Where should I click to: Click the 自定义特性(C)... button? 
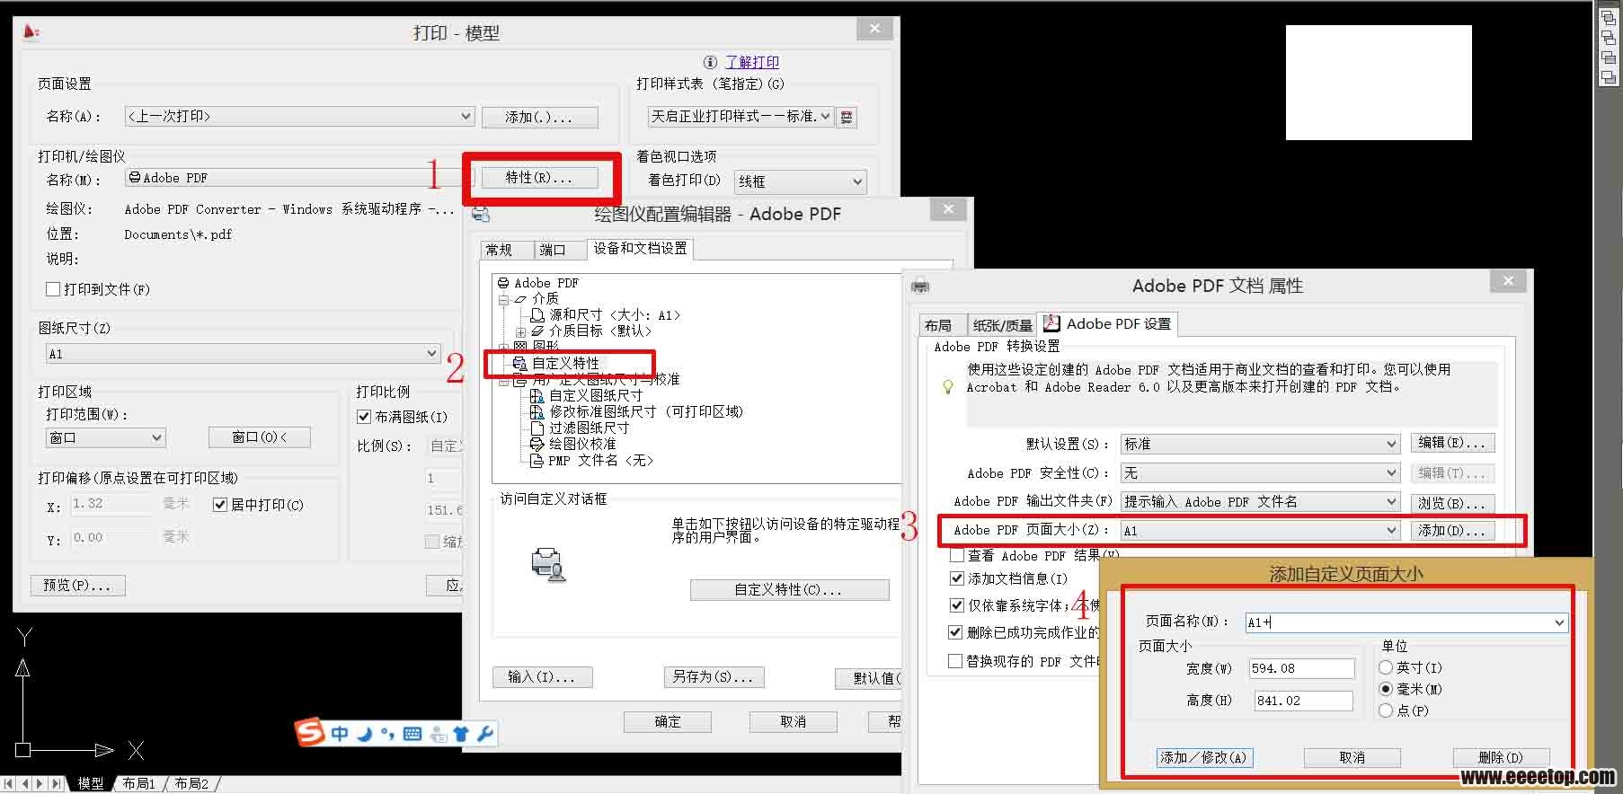[789, 590]
